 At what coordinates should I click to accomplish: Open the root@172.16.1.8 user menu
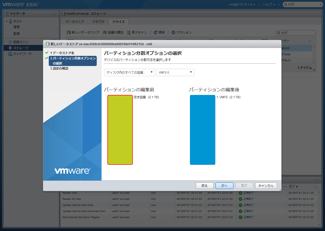coord(242,5)
